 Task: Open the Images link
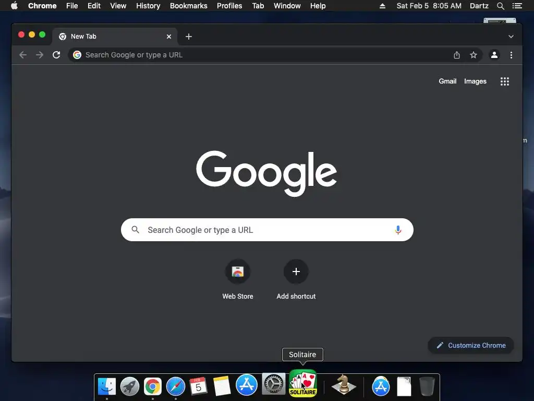point(475,81)
